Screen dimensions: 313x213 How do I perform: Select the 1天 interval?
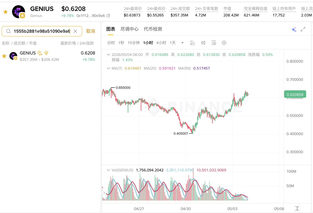[173, 43]
